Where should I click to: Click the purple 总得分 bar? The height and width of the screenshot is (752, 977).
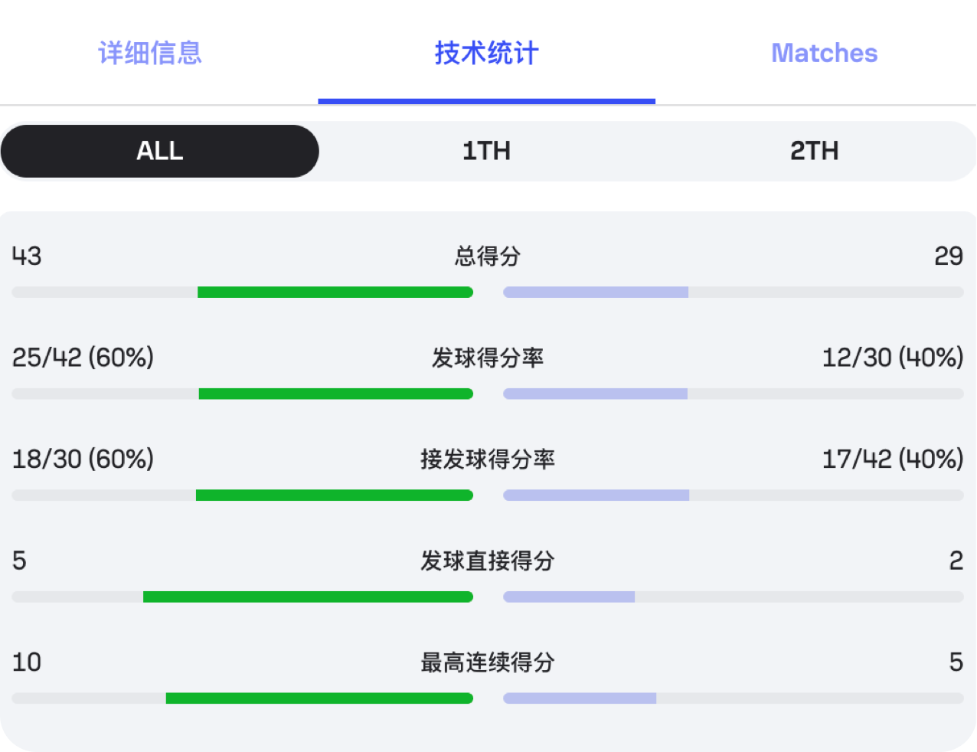coord(596,292)
